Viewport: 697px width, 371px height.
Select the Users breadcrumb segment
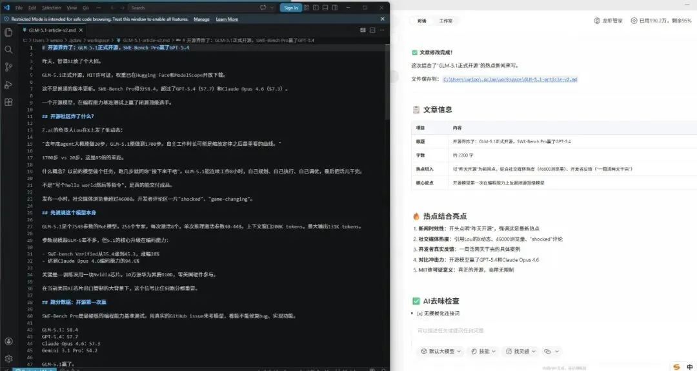[x=37, y=40]
